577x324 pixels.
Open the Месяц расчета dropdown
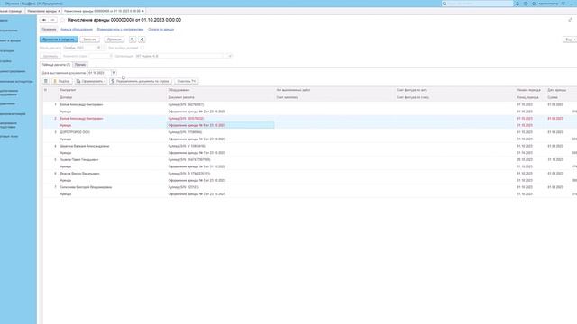[x=98, y=48]
